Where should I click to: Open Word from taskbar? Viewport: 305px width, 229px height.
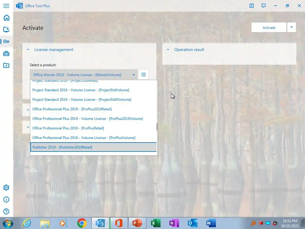211,223
